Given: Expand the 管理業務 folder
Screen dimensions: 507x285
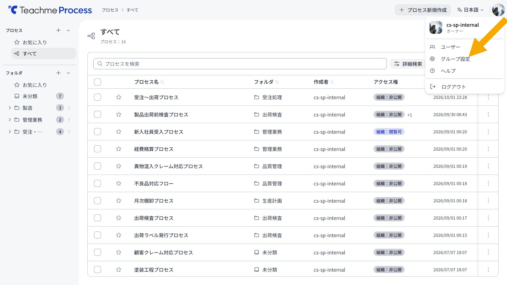Looking at the screenshot, I should (10, 120).
